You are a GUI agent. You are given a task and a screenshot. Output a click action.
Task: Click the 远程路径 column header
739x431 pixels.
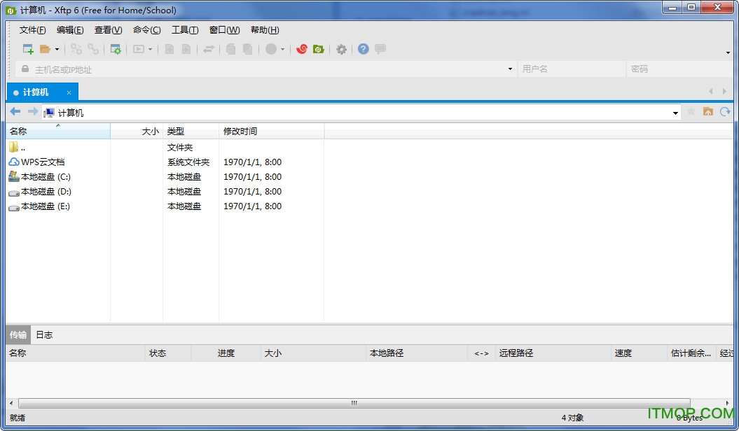[x=553, y=353]
